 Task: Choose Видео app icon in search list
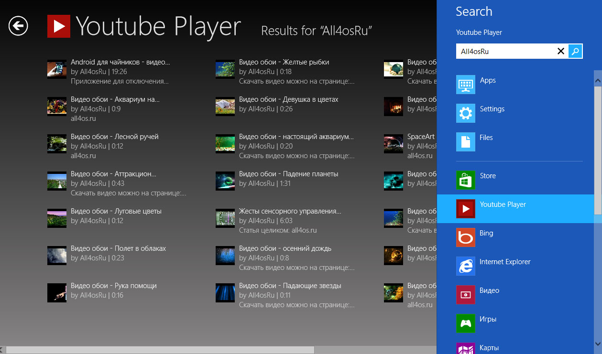point(465,295)
